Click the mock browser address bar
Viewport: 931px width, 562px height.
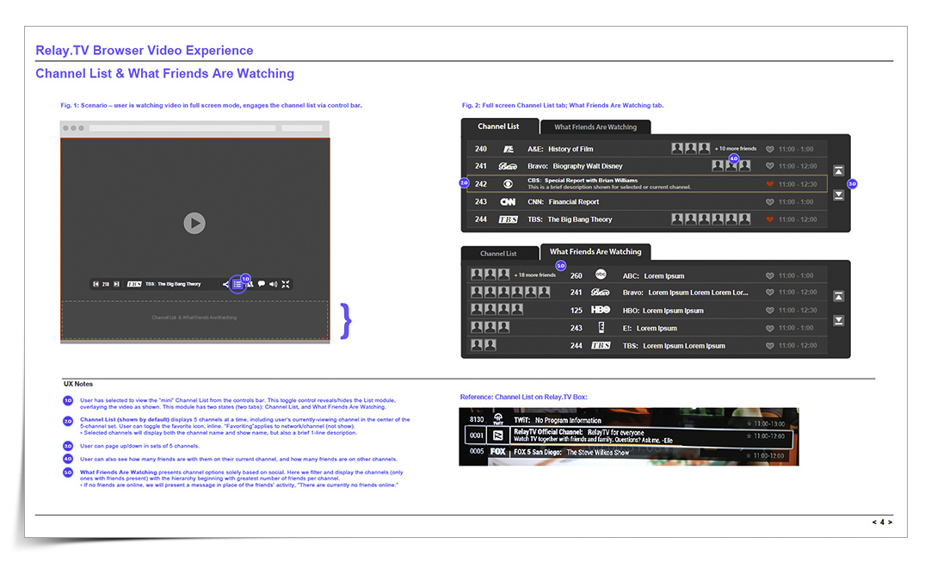pos(182,127)
